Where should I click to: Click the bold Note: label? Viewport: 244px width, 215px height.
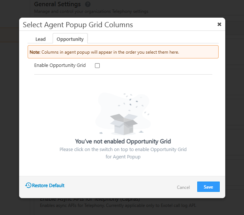point(35,52)
